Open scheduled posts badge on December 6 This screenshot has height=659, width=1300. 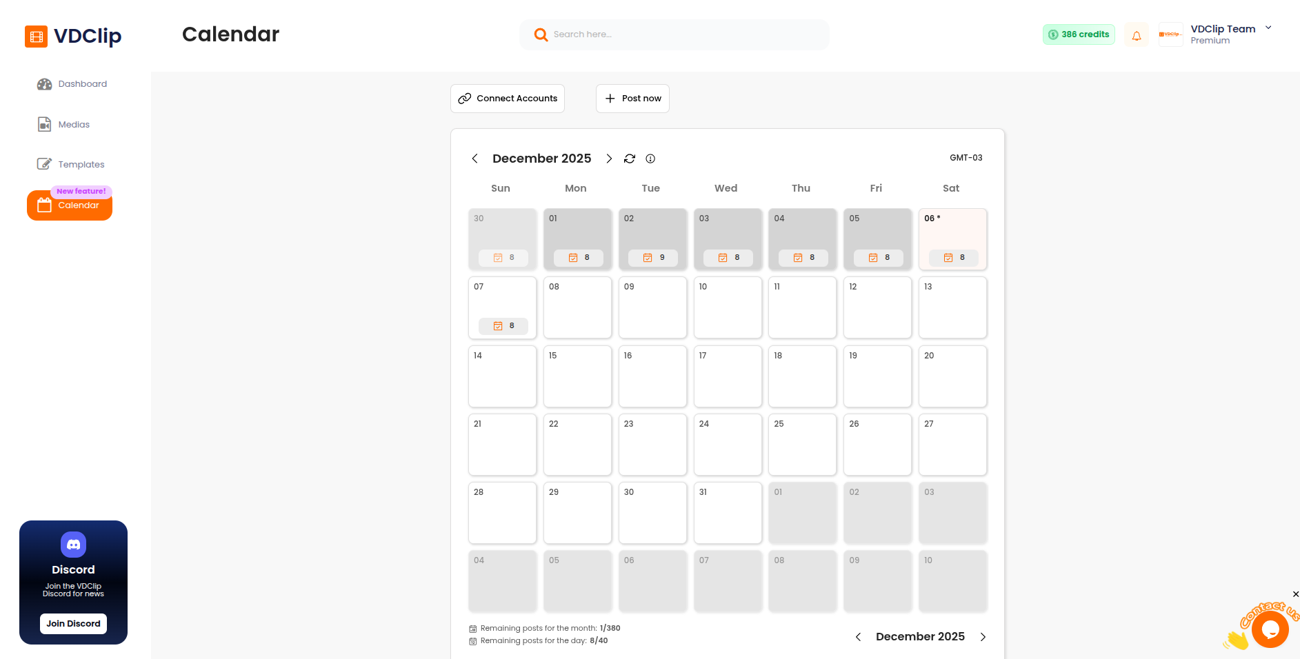pyautogui.click(x=953, y=257)
